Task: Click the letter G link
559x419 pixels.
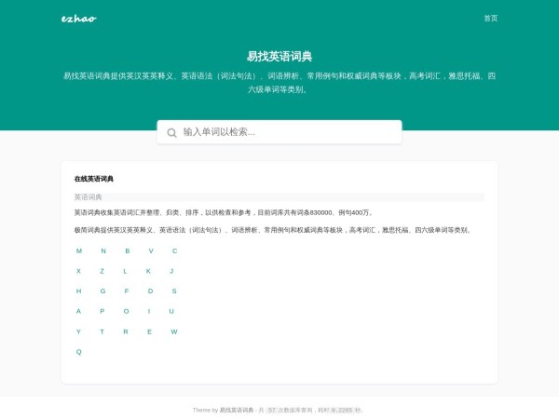Action: [103, 291]
